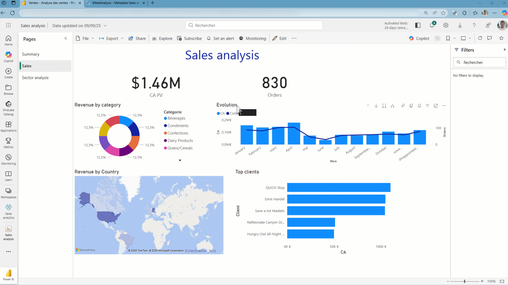This screenshot has height=285, width=508.
Task: Open the Summary page
Action: pos(31,54)
